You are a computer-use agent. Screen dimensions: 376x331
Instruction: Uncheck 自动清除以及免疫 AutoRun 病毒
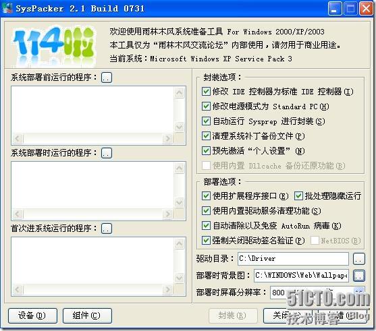coord(206,225)
